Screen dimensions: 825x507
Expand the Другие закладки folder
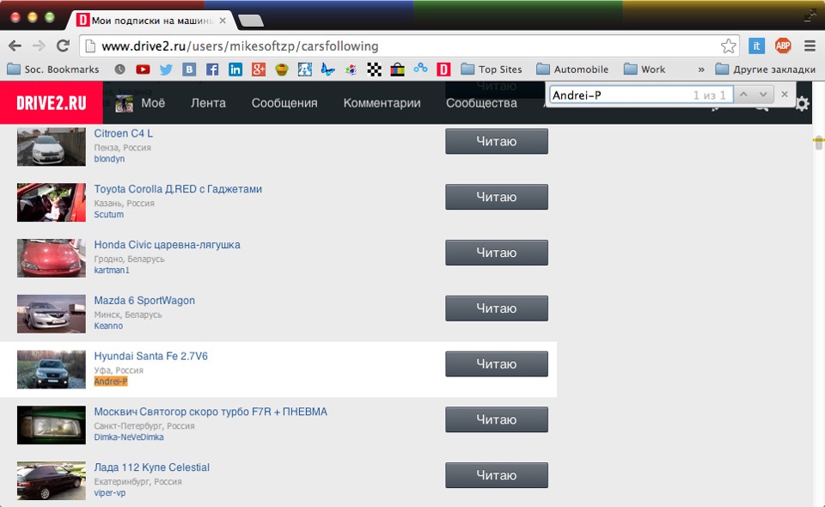click(765, 70)
